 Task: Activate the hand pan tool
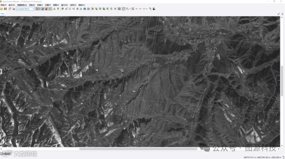click(x=123, y=9)
